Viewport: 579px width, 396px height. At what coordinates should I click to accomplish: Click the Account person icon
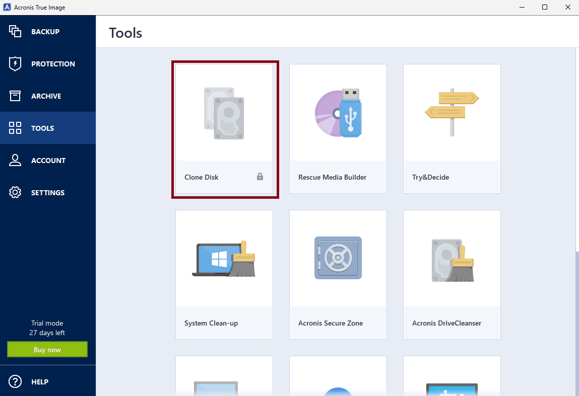pos(15,160)
